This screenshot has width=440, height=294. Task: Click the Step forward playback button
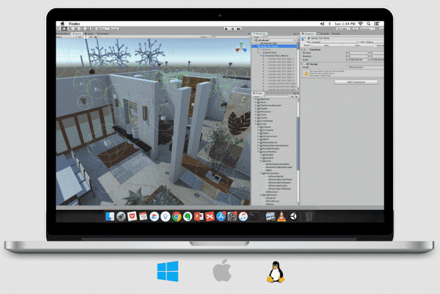click(x=239, y=28)
